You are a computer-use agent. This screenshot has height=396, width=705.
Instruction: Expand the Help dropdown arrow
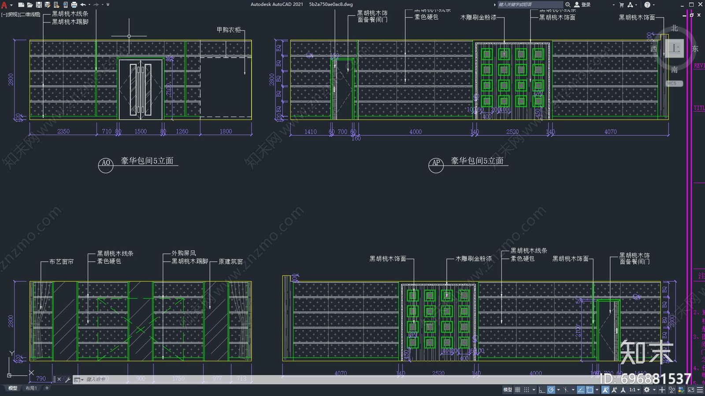click(653, 5)
